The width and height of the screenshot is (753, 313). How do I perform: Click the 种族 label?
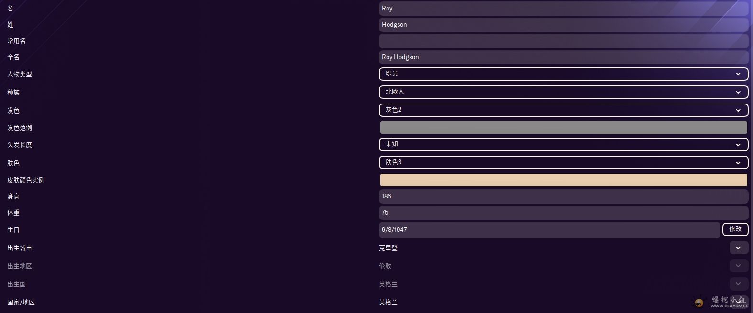click(13, 93)
